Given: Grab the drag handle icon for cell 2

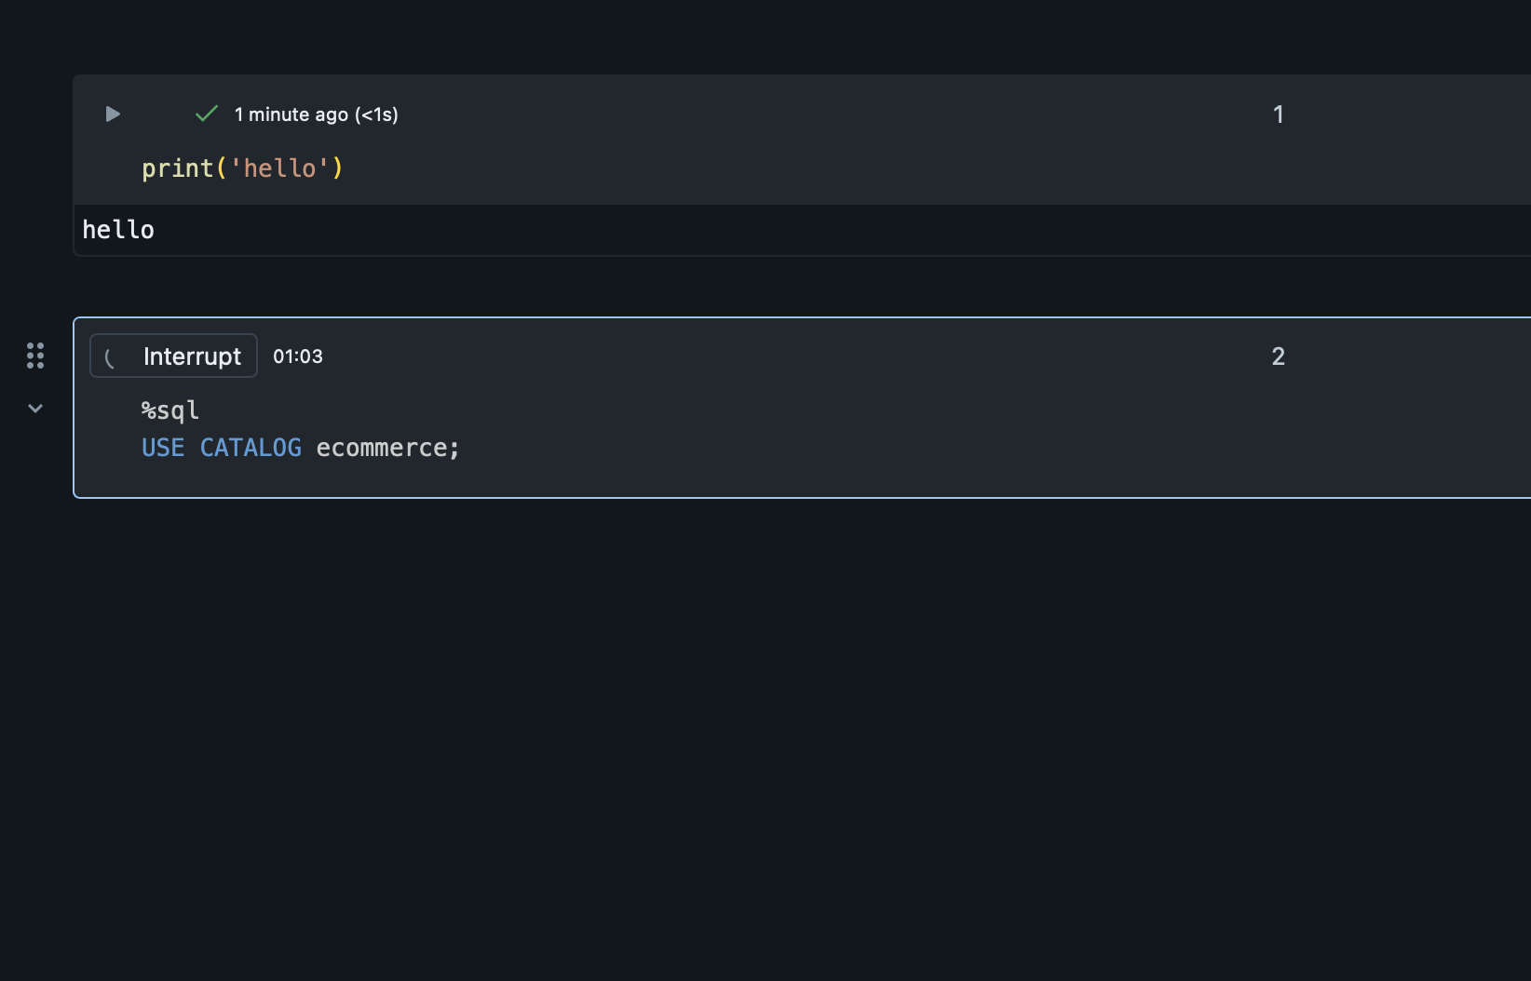Looking at the screenshot, I should pos(35,356).
